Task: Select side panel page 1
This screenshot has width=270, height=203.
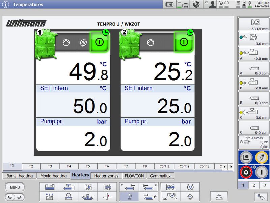Action: pos(243,185)
